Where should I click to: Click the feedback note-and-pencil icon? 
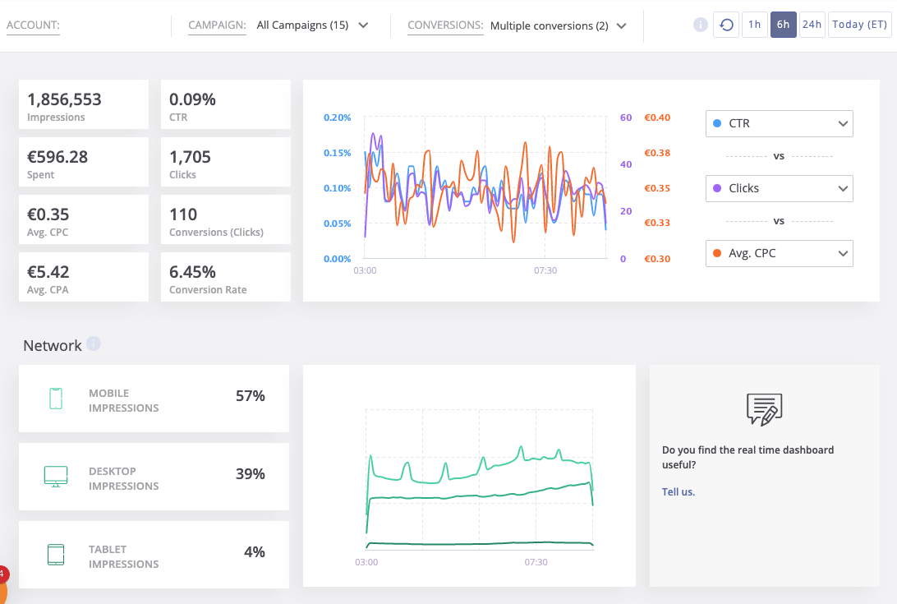click(764, 408)
